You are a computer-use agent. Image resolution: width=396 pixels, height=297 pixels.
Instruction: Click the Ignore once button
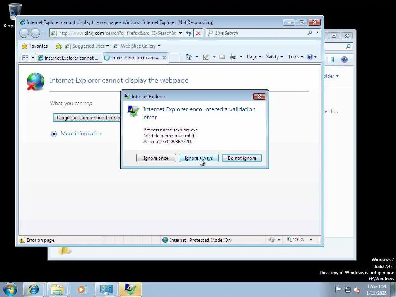[x=156, y=158]
